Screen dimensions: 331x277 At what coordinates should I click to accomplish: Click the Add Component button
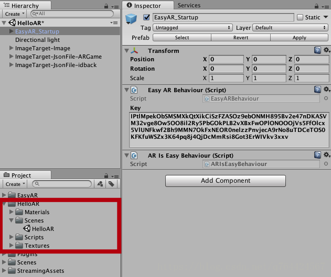tap(226, 181)
